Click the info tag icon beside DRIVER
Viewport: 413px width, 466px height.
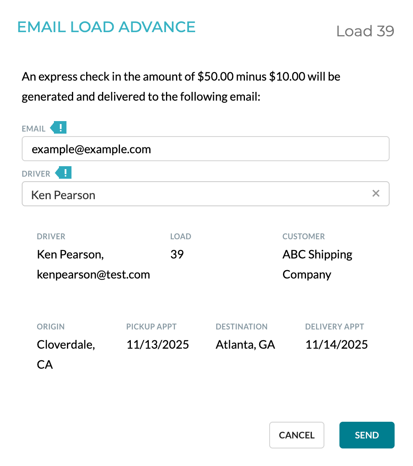[64, 173]
